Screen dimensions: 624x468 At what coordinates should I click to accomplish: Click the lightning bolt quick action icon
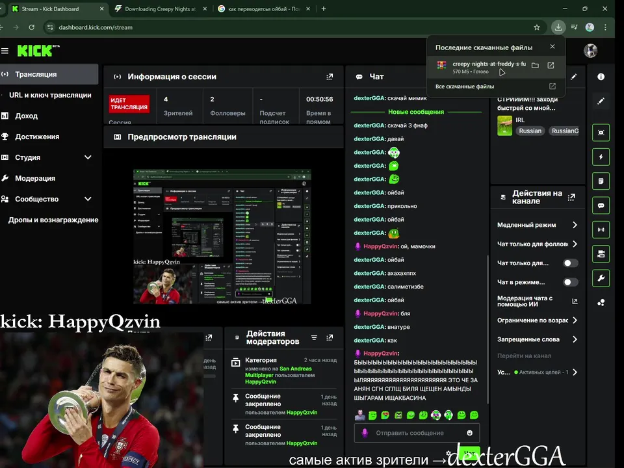pos(601,157)
